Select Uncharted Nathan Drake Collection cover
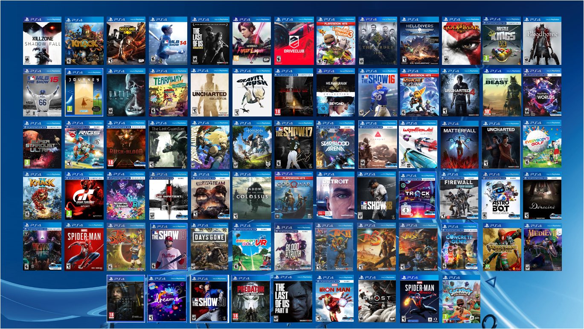Image resolution: width=584 pixels, height=329 pixels. 210,92
